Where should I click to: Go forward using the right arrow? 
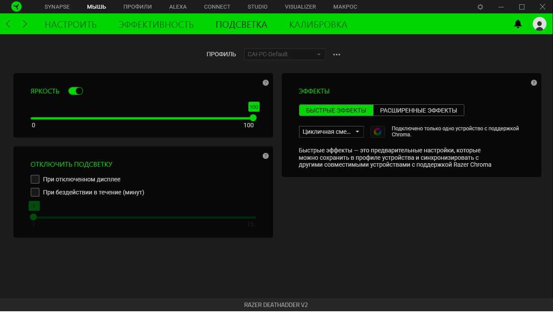(25, 24)
